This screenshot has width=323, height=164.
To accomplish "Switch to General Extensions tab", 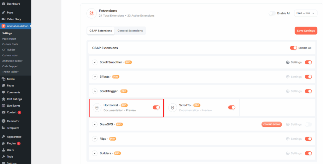I will click(x=130, y=31).
